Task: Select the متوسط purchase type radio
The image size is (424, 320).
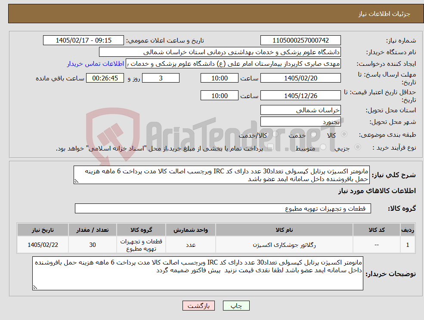Action: coord(323,147)
